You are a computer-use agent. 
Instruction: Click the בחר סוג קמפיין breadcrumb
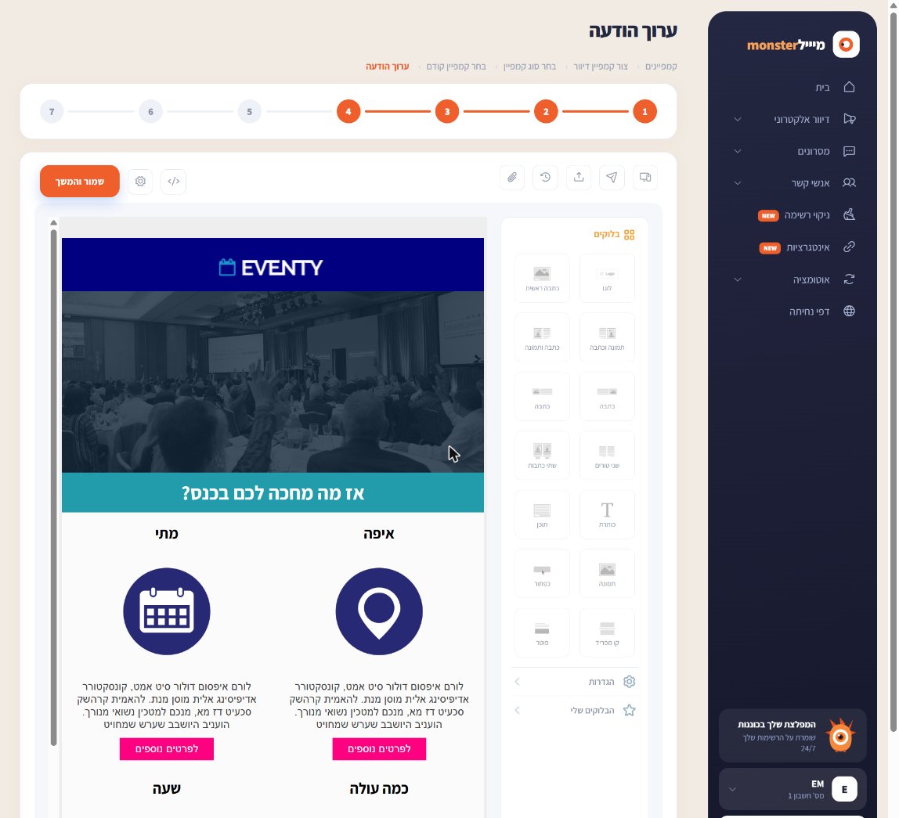[x=529, y=67]
